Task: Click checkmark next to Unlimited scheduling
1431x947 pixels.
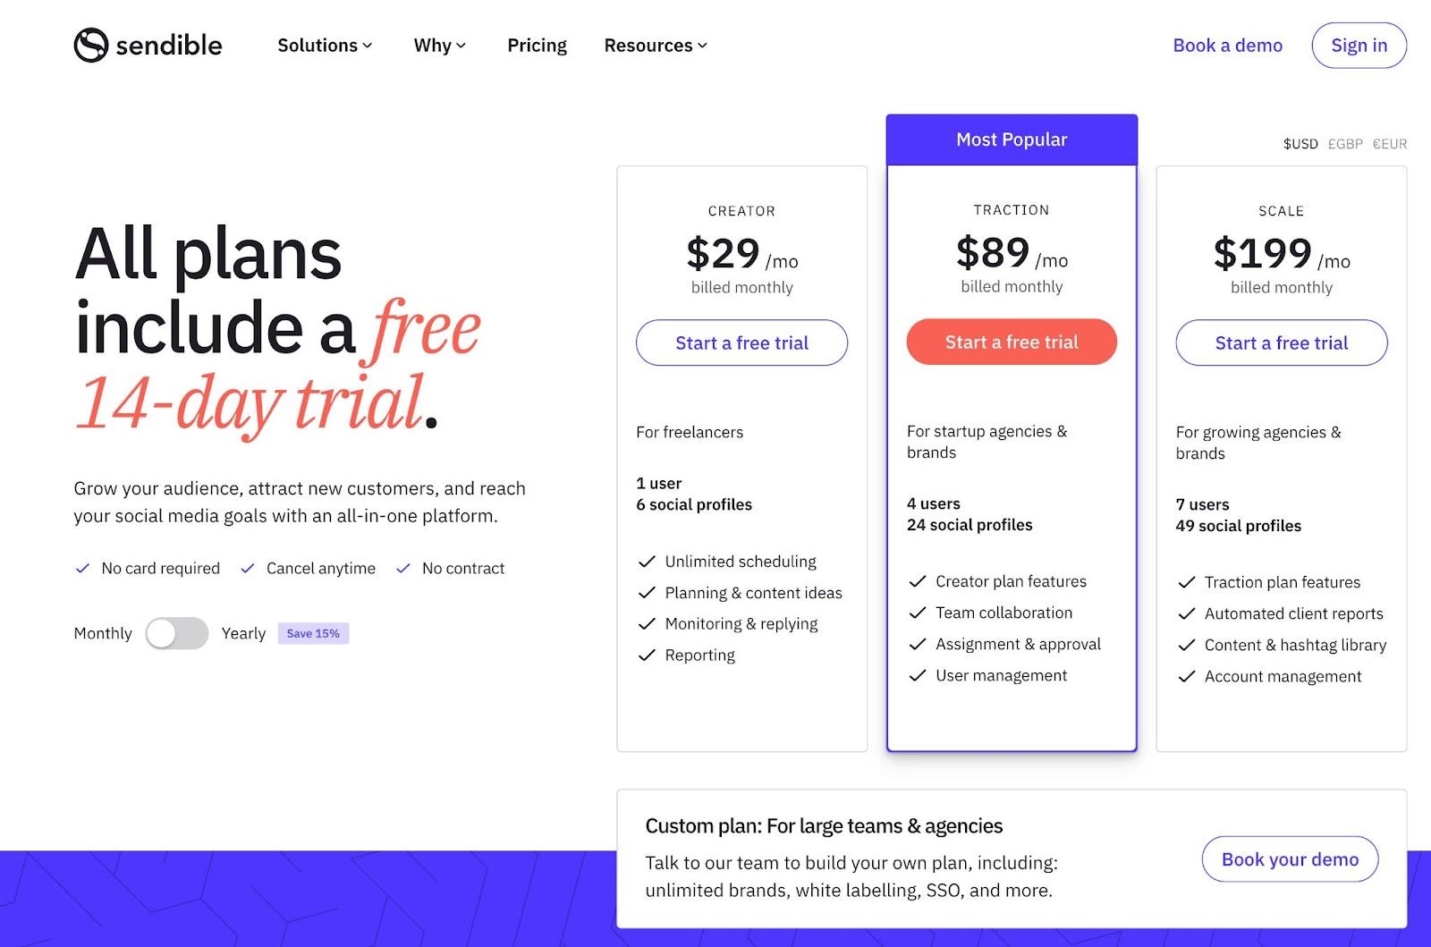Action: click(x=647, y=562)
